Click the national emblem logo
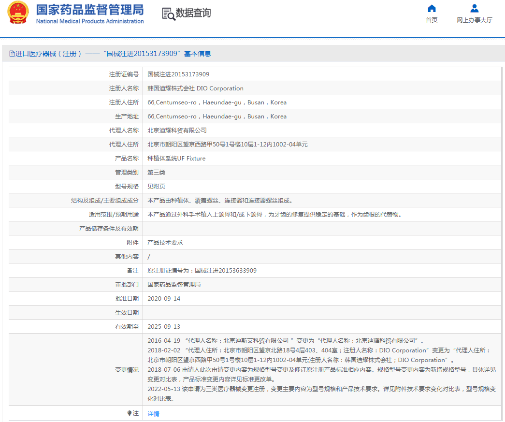 click(18, 14)
